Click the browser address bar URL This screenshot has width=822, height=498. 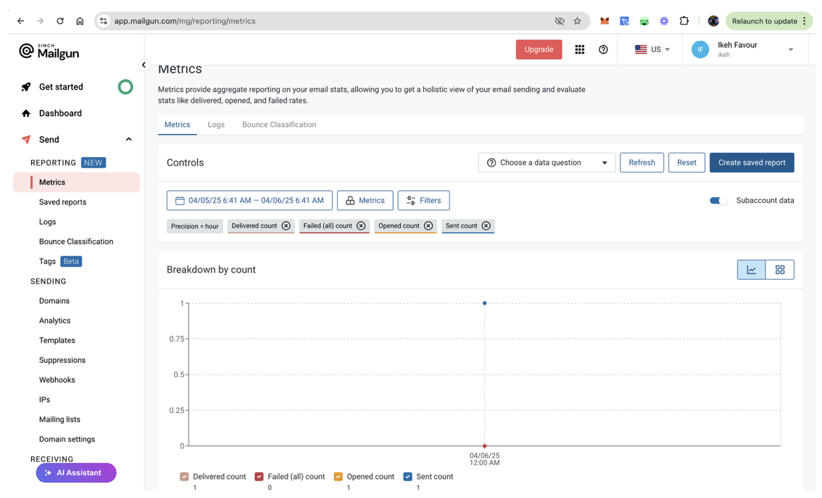click(x=185, y=21)
